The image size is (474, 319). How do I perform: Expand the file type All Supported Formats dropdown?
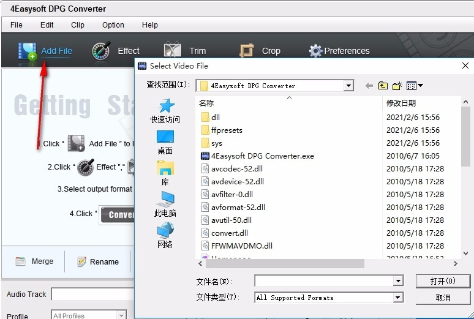[x=399, y=298]
